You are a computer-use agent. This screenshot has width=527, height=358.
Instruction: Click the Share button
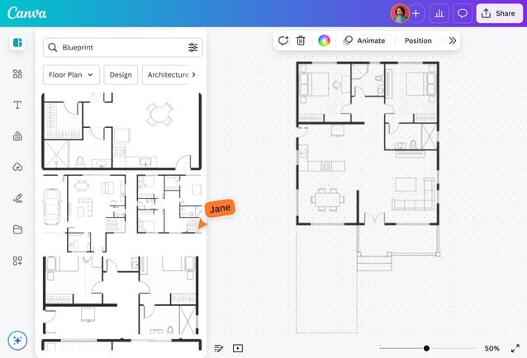tap(499, 13)
